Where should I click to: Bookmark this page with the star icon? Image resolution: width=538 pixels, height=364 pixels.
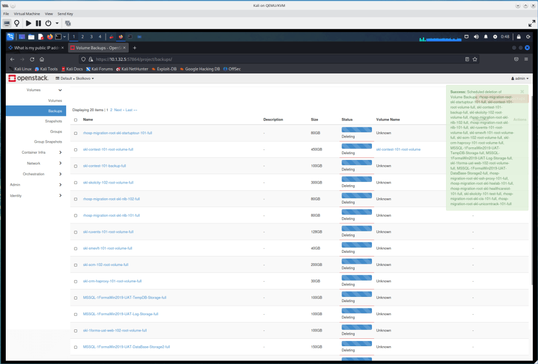(x=475, y=59)
